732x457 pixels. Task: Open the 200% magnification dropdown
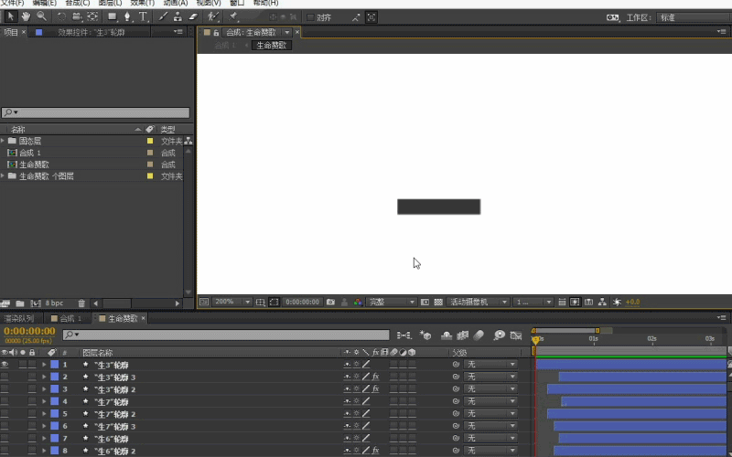[231, 302]
